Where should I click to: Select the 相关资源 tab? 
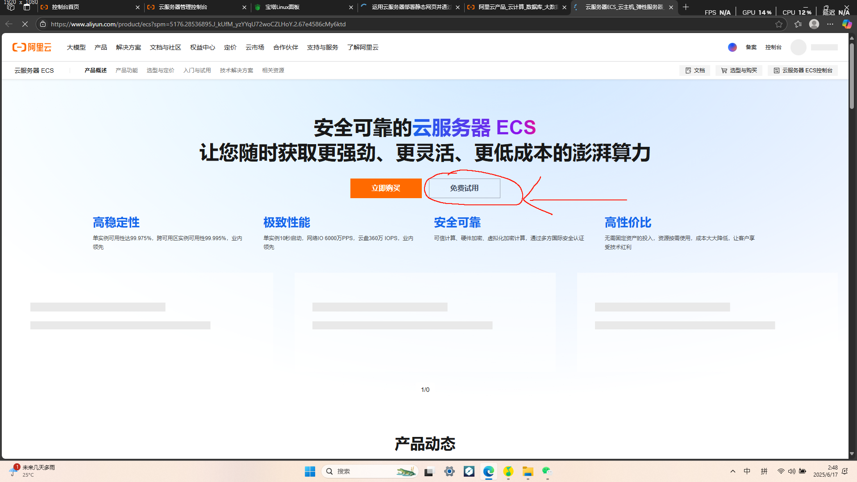tap(273, 71)
